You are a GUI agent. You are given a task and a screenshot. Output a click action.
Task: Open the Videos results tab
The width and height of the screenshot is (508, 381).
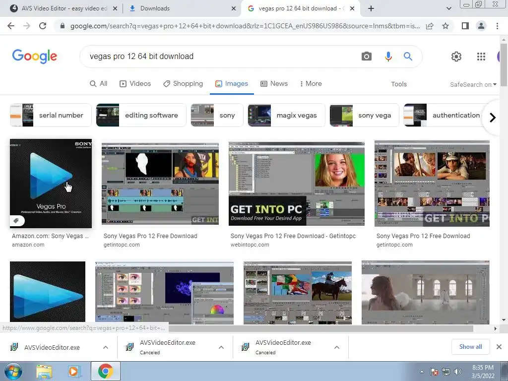coord(135,83)
